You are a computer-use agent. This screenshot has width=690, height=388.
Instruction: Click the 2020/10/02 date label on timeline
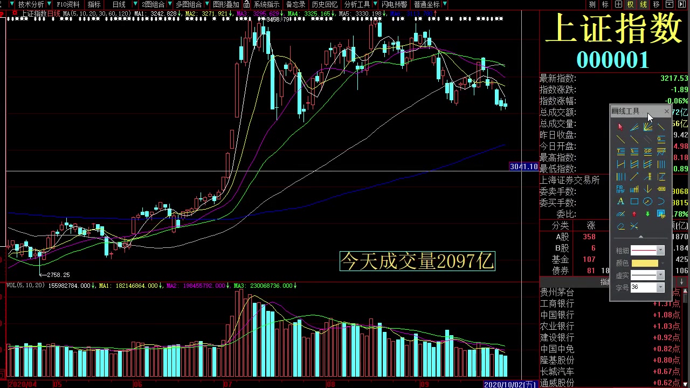(510, 384)
